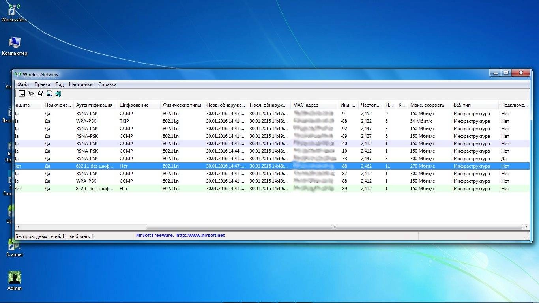
Task: Open the Настройки menu
Action: point(81,84)
